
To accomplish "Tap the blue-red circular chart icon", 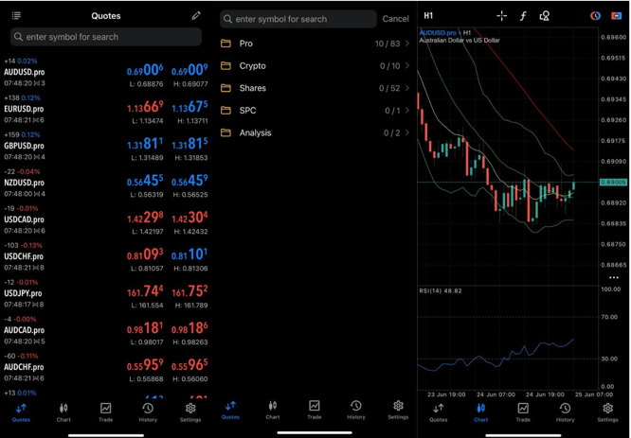I will click(x=596, y=16).
